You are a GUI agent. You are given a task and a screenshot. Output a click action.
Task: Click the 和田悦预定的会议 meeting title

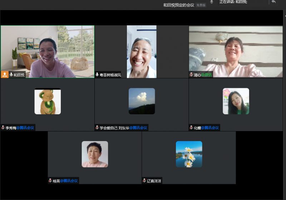[179, 5]
